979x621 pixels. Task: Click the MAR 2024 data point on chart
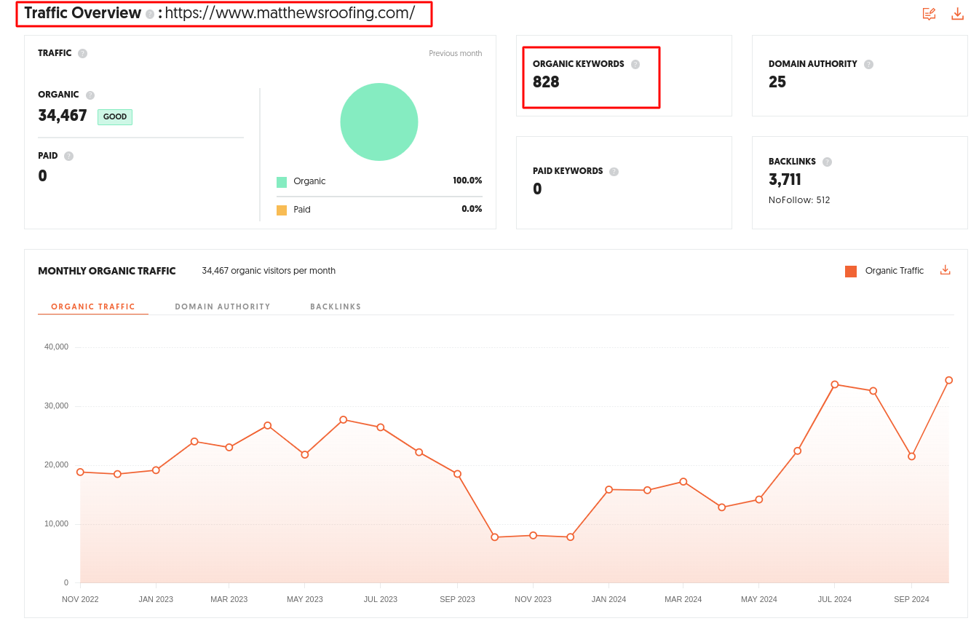tap(683, 481)
